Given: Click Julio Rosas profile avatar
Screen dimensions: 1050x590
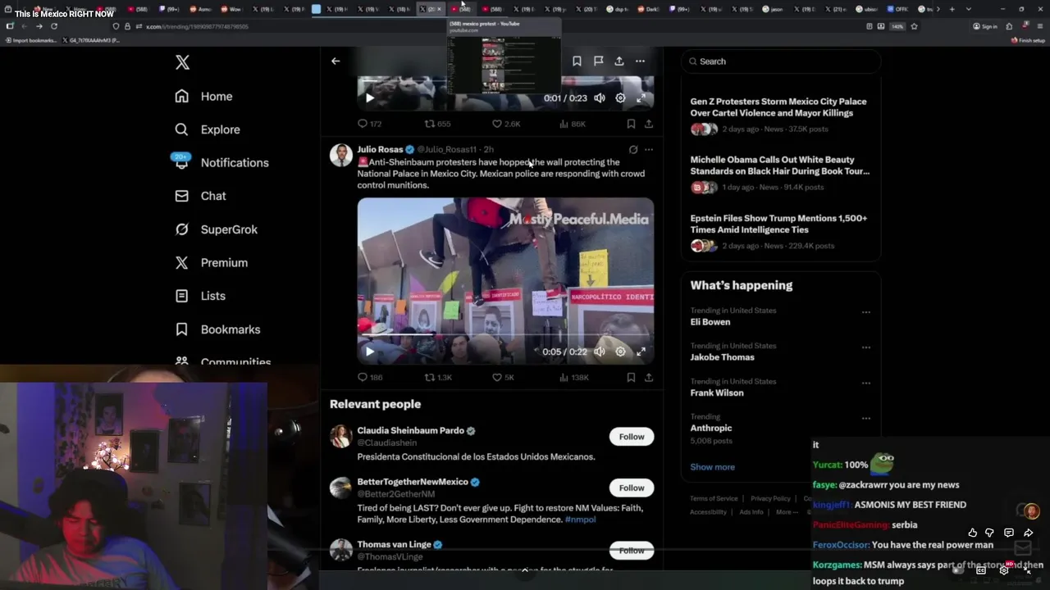Looking at the screenshot, I should (x=341, y=155).
